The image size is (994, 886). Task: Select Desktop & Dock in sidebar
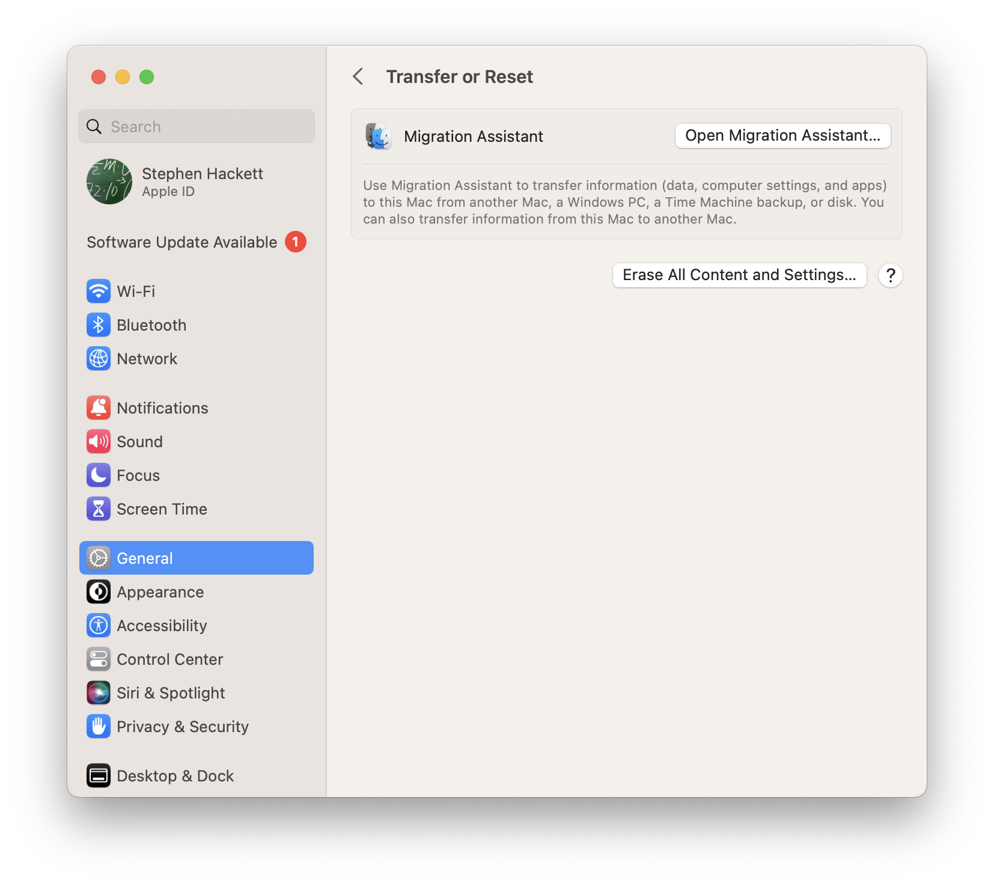coord(174,776)
